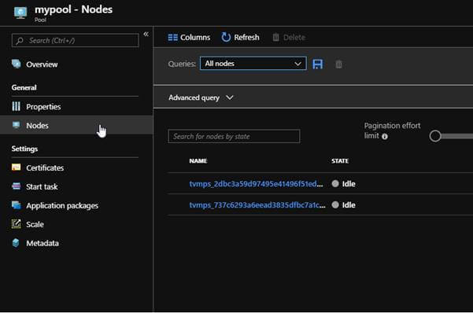The image size is (473, 313).
Task: Focus the Search (Ctrl+/) sidebar box
Action: pos(75,40)
